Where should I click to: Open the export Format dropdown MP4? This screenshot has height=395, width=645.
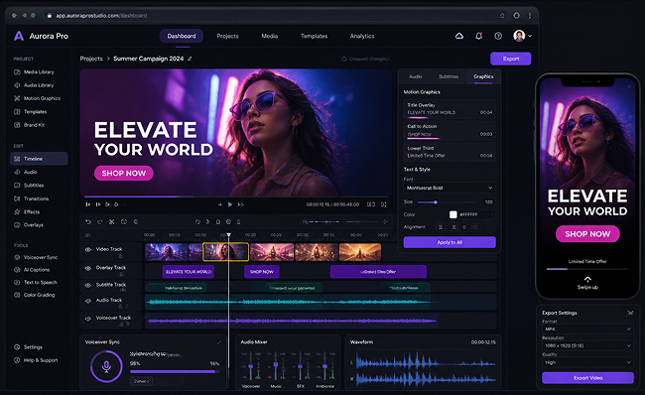pyautogui.click(x=587, y=329)
